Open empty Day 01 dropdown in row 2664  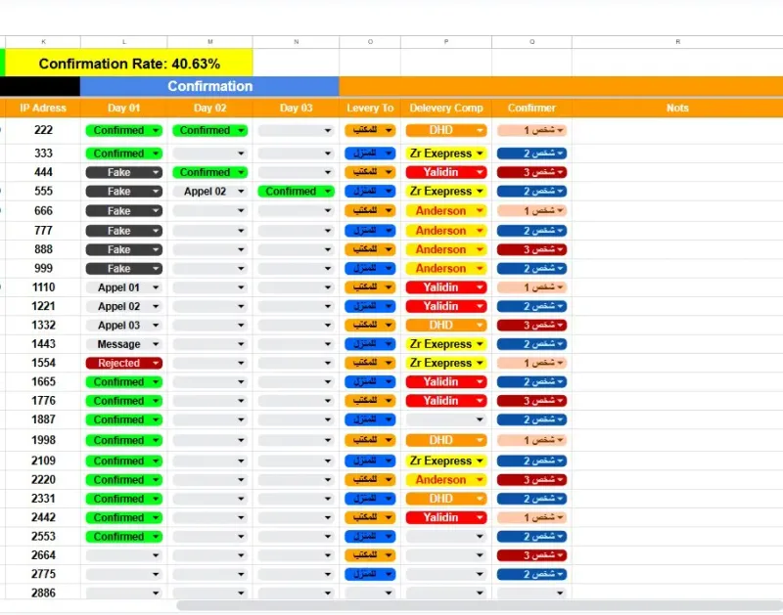[124, 555]
